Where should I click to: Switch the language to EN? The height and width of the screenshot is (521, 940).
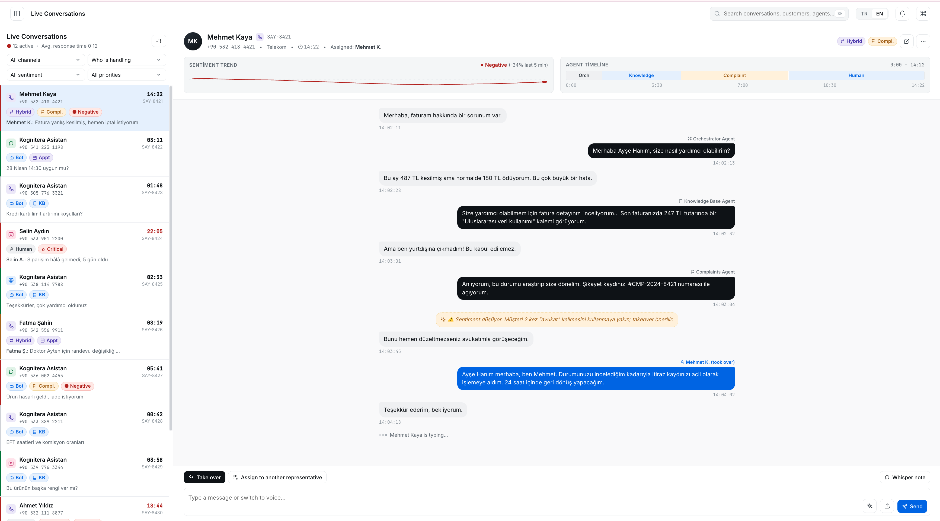(x=880, y=14)
